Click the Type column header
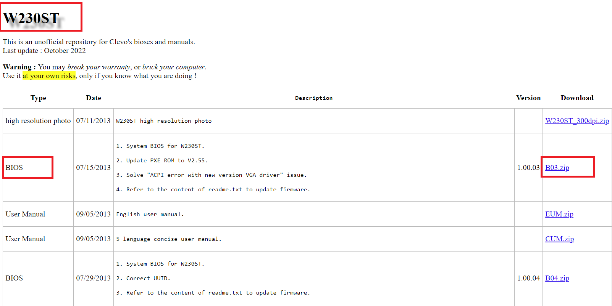The height and width of the screenshot is (306, 612). click(38, 98)
